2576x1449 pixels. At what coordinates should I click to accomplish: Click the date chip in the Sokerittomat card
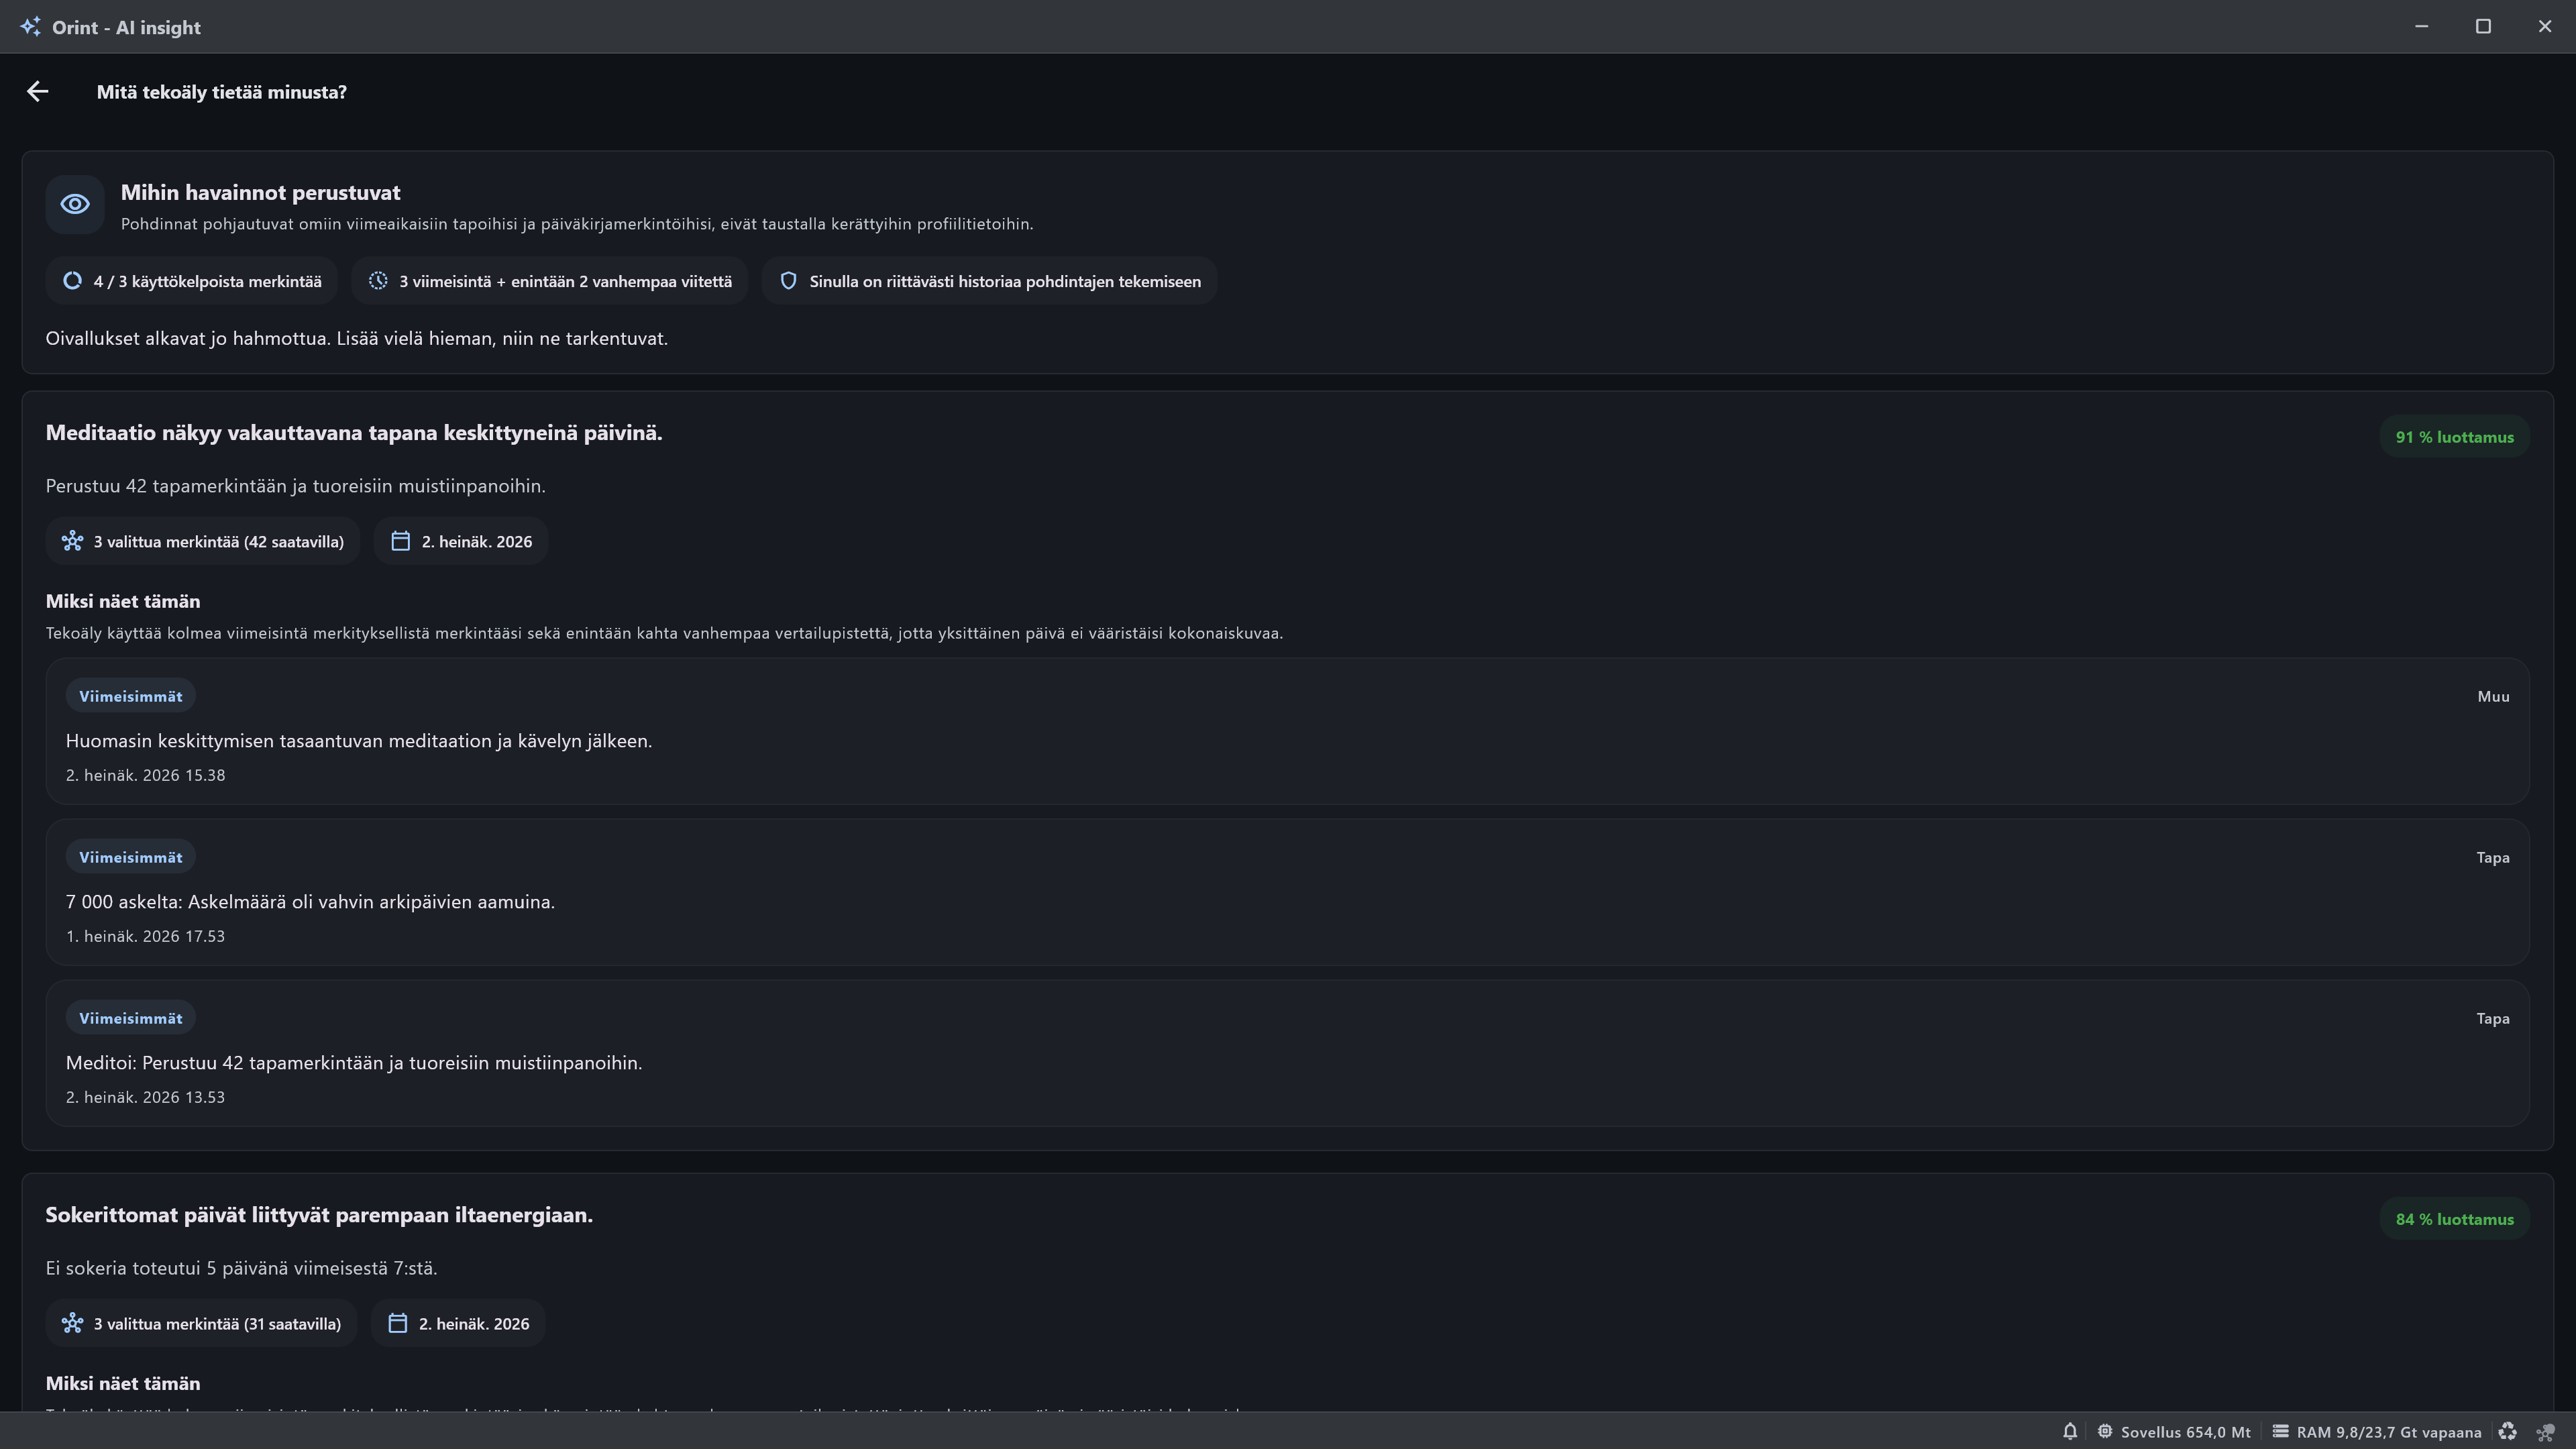[458, 1323]
